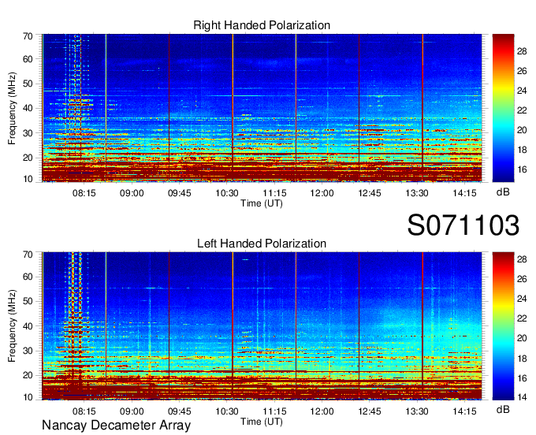Click 14:15 tick on Right Handed time axis

tap(464, 193)
